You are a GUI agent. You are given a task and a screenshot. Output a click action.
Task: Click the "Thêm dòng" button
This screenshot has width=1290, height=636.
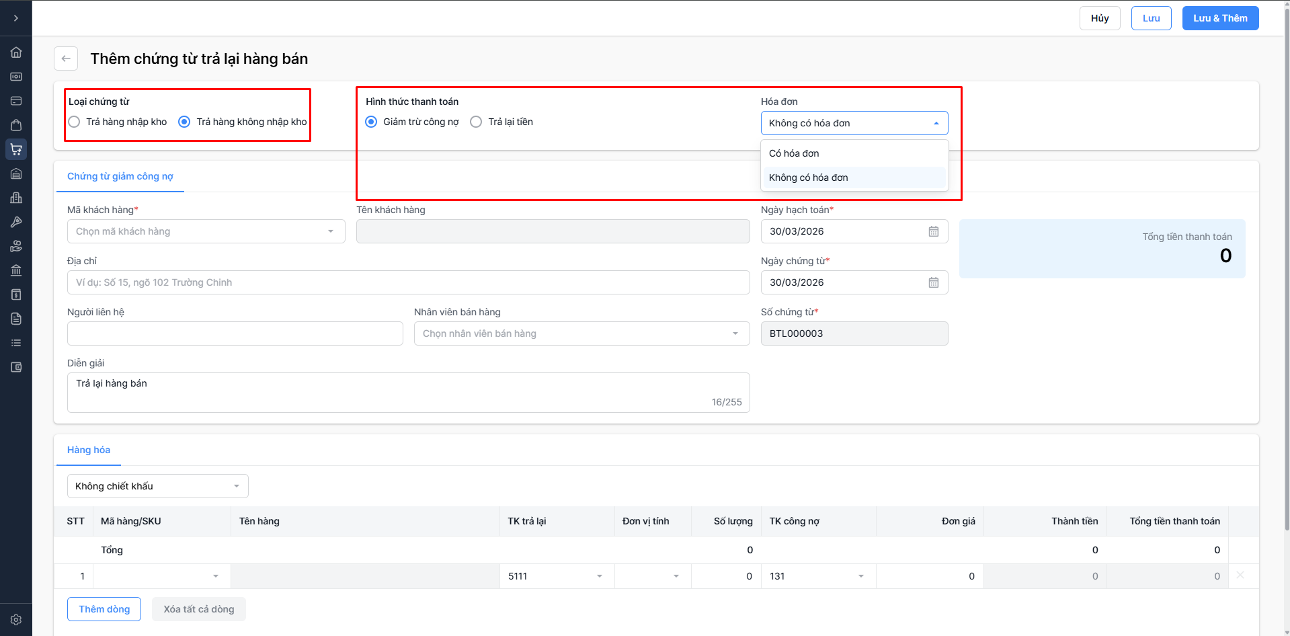(104, 609)
